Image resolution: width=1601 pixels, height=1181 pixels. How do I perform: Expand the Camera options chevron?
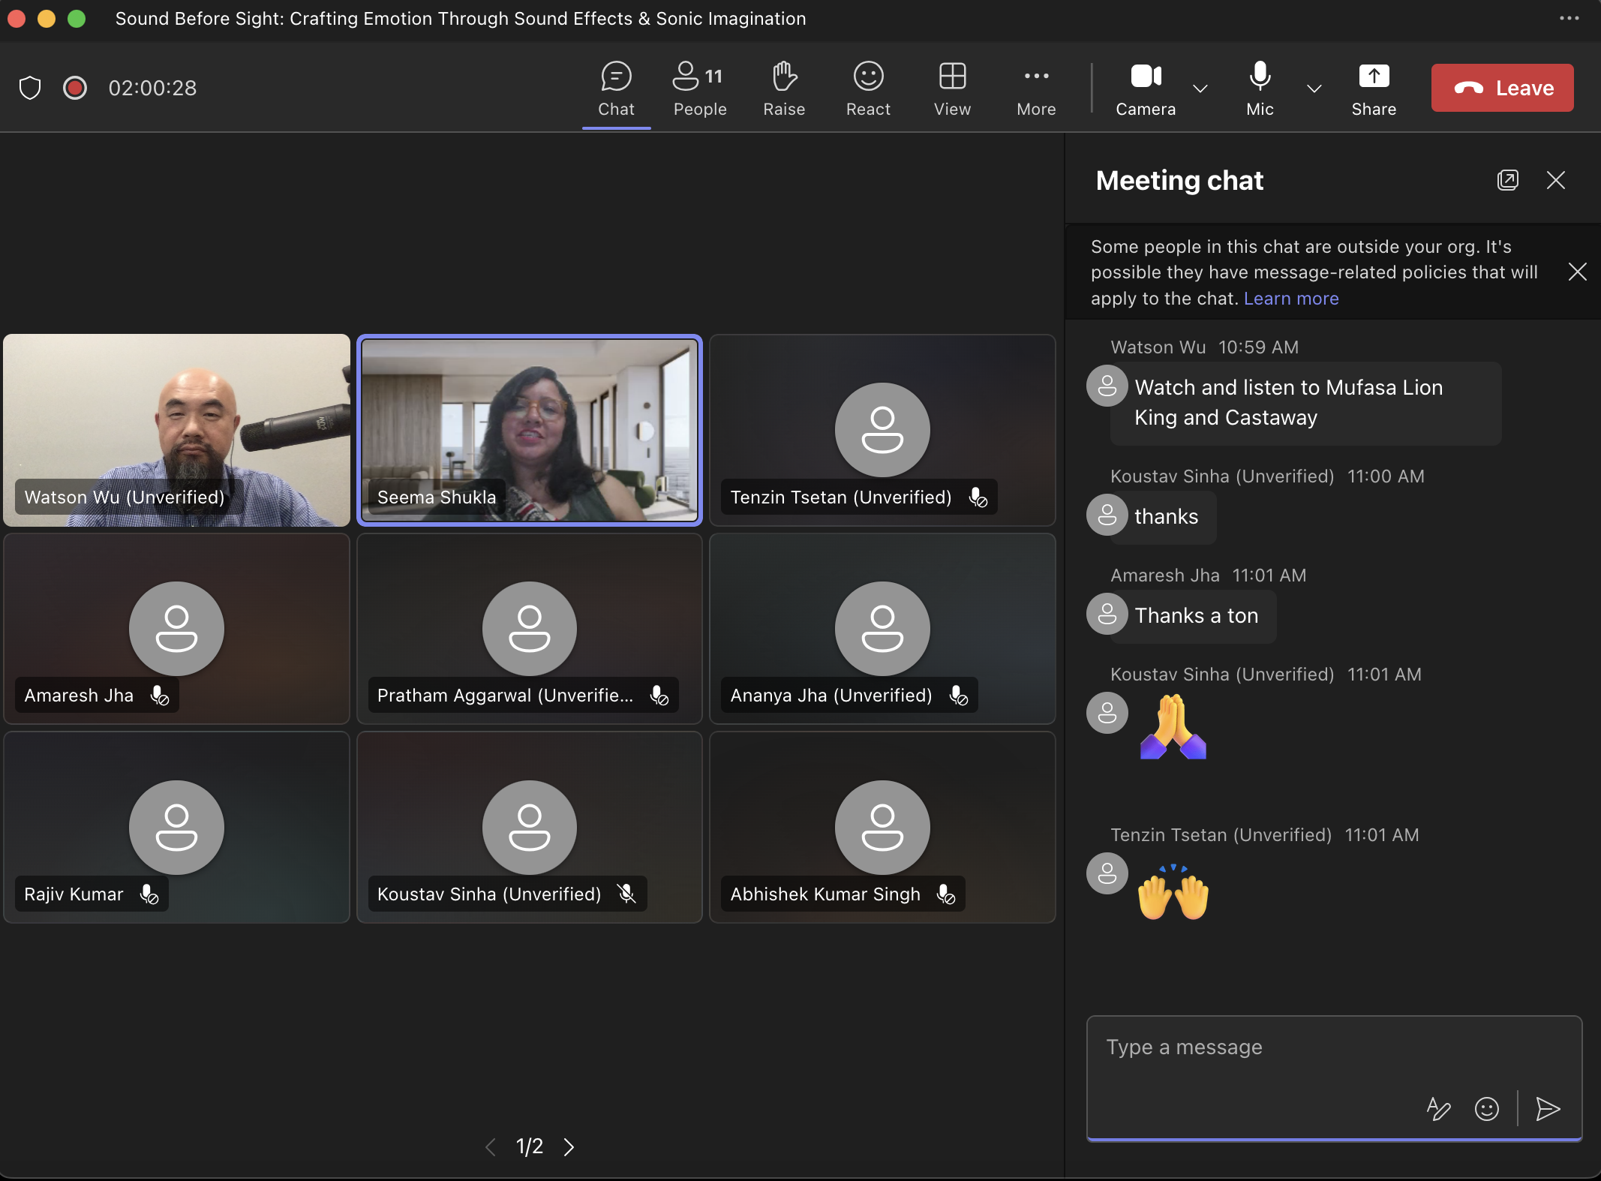point(1200,89)
